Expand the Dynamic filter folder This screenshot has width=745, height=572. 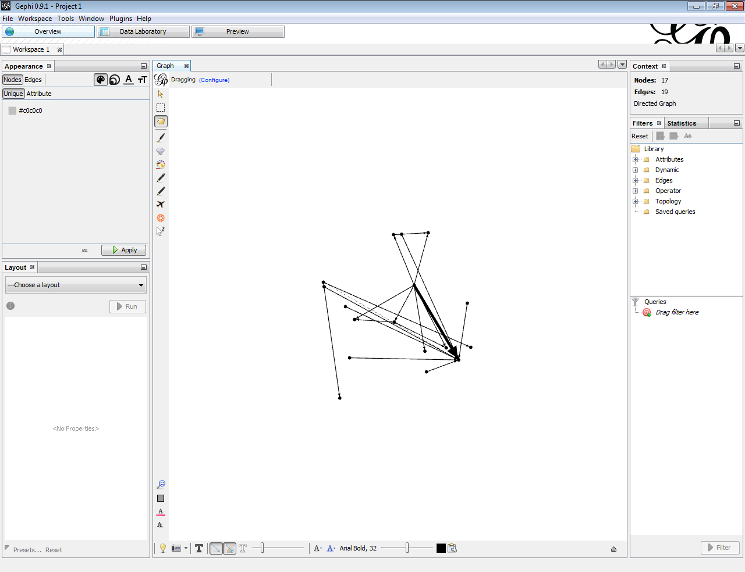pos(635,170)
